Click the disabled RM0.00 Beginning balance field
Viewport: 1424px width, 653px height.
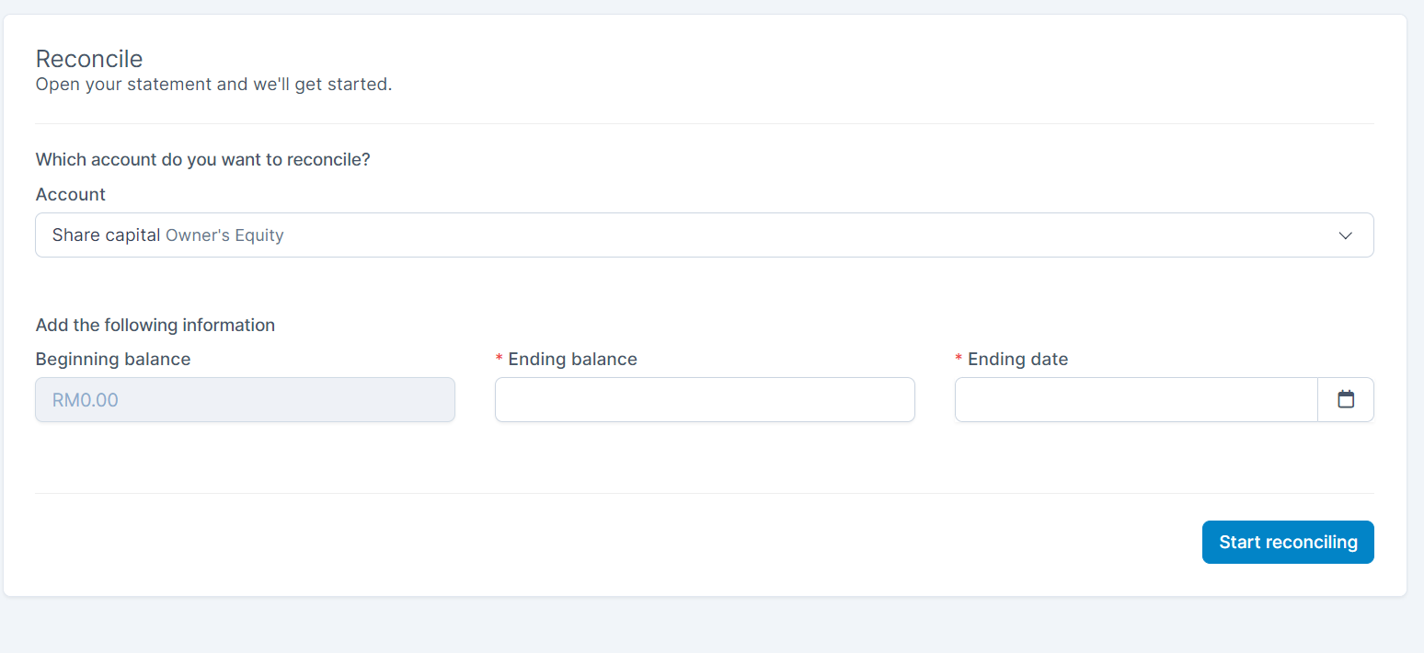[245, 400]
